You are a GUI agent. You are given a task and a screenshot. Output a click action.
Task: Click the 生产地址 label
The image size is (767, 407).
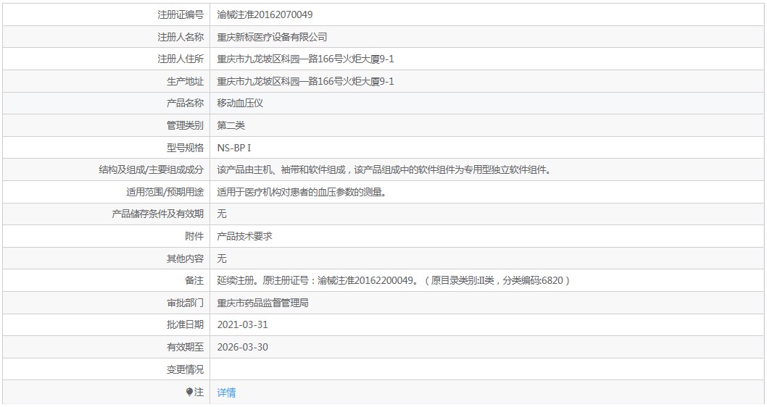tap(185, 81)
